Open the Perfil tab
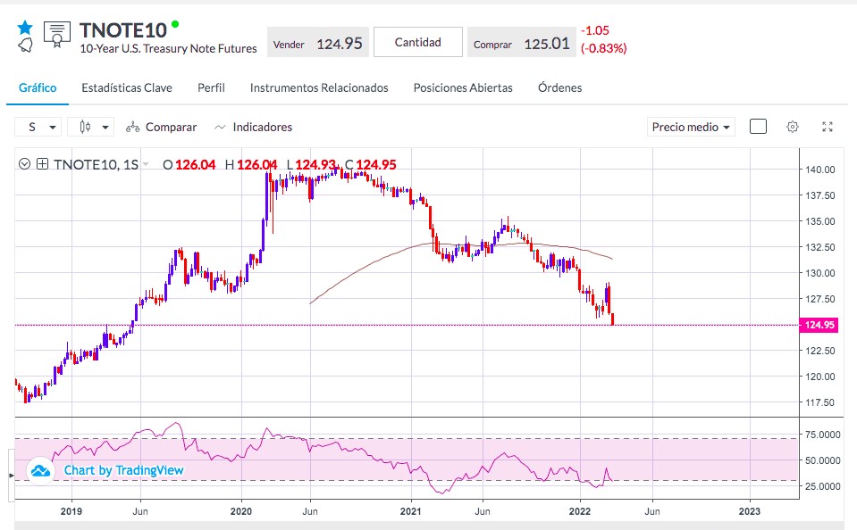 (211, 87)
